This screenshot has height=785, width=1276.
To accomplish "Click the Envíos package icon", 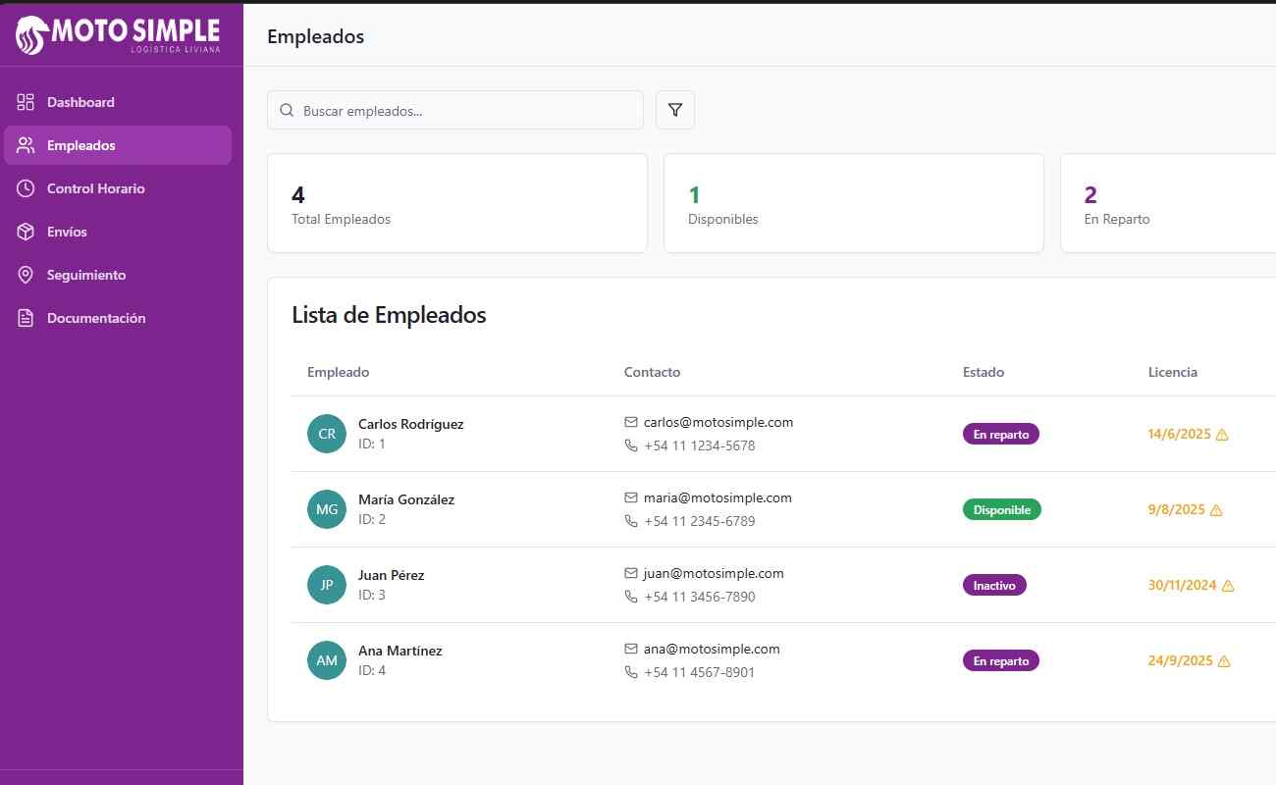I will tap(26, 232).
